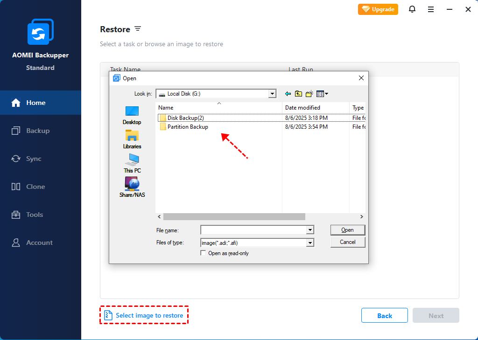
Task: Click the Back button
Action: [x=385, y=316]
